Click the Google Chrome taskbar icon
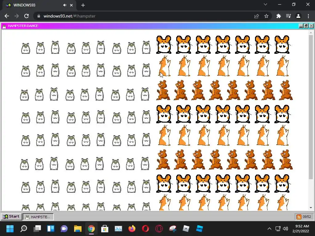315x236 pixels. click(91, 229)
